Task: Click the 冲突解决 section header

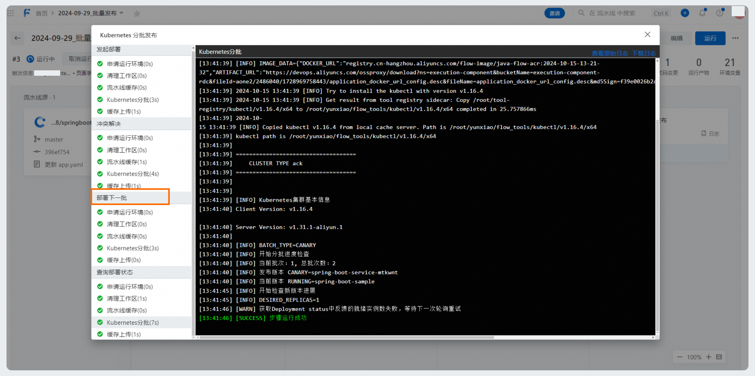Action: click(142, 124)
